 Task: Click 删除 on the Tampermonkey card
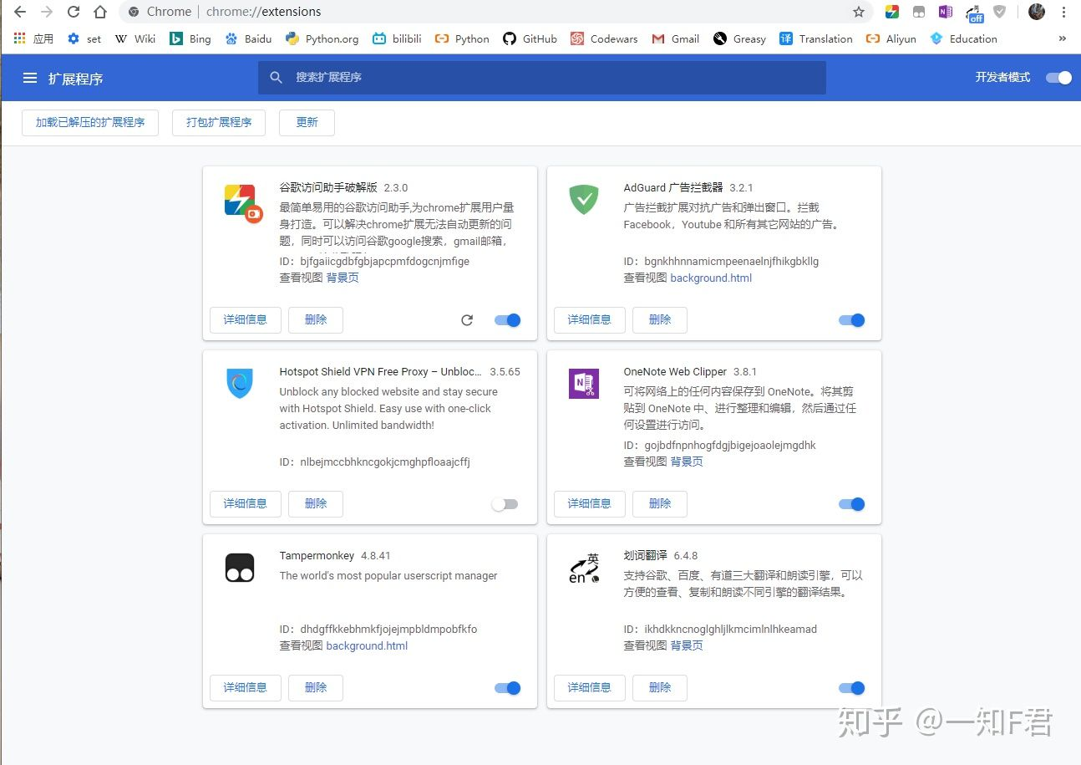pyautogui.click(x=316, y=687)
